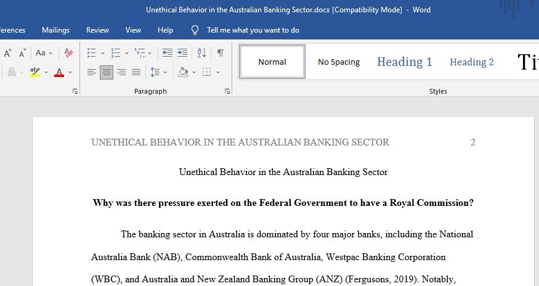
Task: Click the text 'Westpac Banking Corporation'
Action: pyautogui.click(x=386, y=257)
